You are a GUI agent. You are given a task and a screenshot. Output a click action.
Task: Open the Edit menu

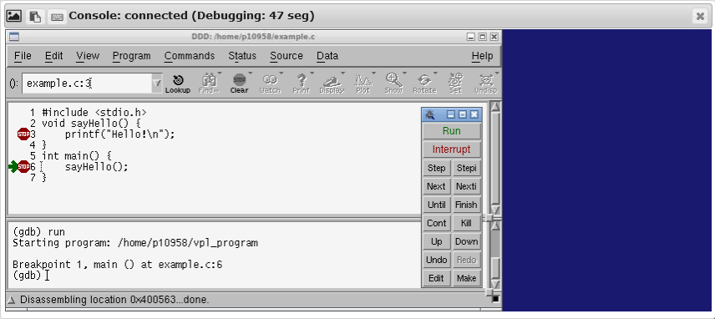click(53, 56)
